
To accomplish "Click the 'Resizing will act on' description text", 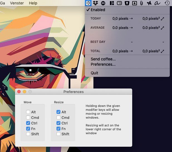I will coord(103,129).
